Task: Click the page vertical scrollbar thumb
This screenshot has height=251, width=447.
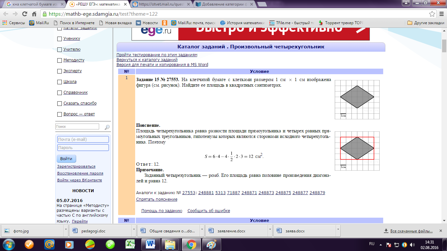Action: click(444, 46)
